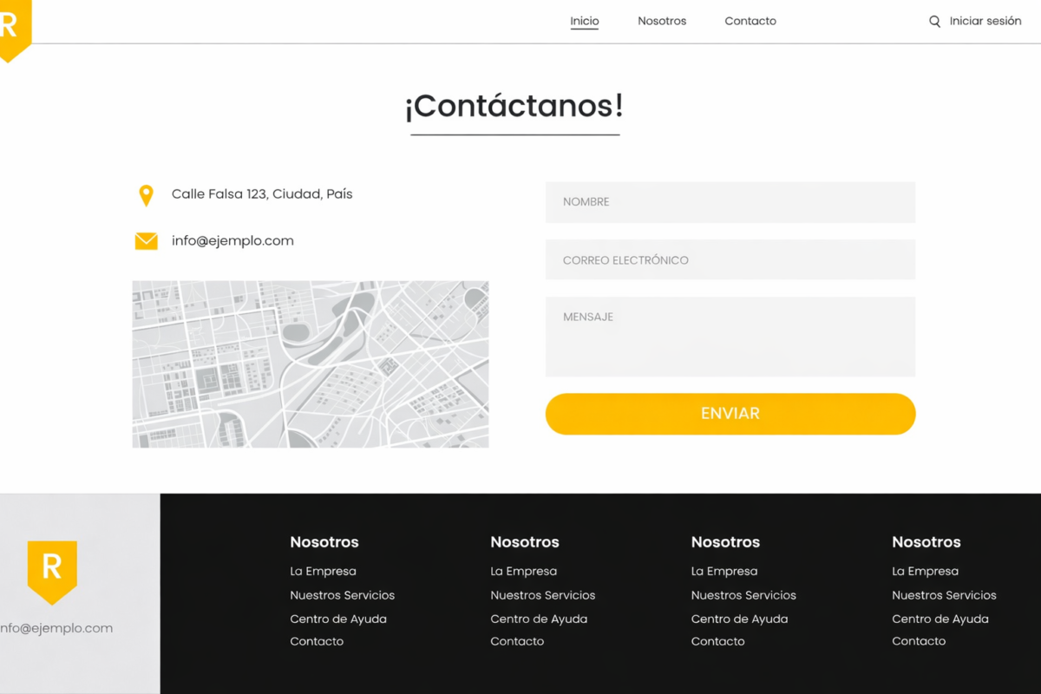Go to Contacto via the top navigation
This screenshot has width=1041, height=694.
(750, 21)
